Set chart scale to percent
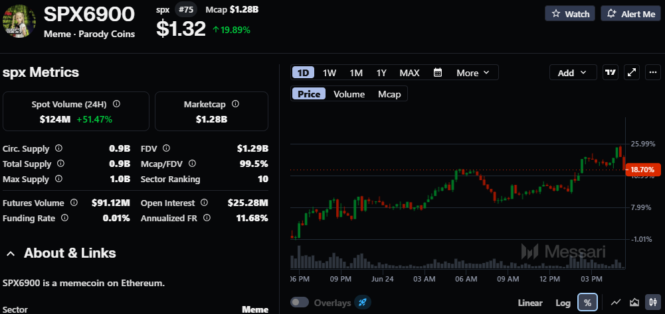This screenshot has width=665, height=314. coord(587,303)
